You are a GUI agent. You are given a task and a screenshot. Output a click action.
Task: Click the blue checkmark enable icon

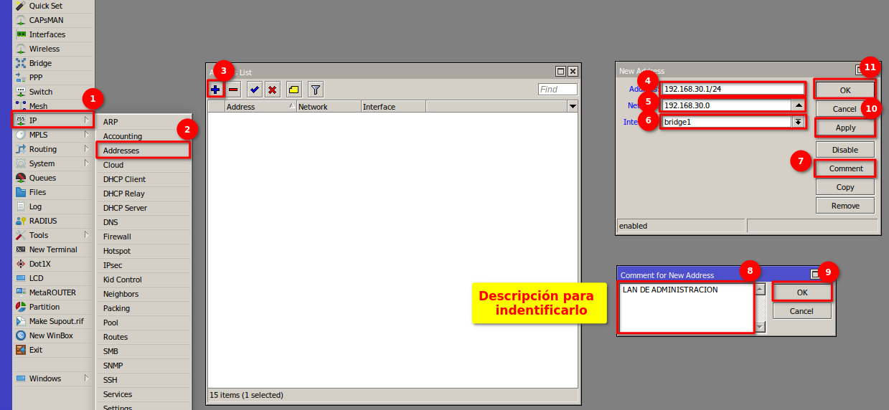point(255,90)
